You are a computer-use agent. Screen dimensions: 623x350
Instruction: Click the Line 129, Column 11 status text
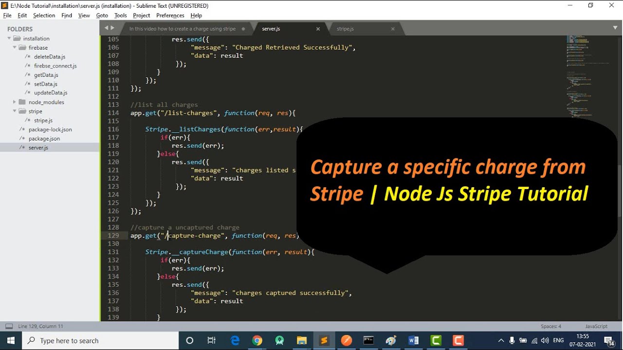tap(40, 326)
